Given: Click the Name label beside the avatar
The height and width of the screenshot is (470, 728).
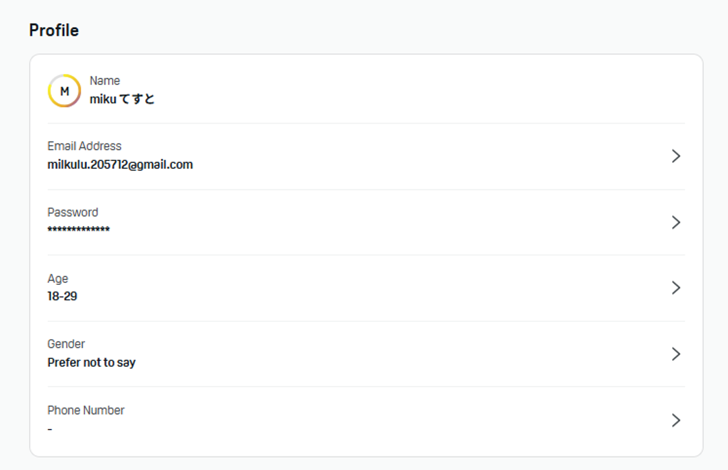Looking at the screenshot, I should [104, 81].
